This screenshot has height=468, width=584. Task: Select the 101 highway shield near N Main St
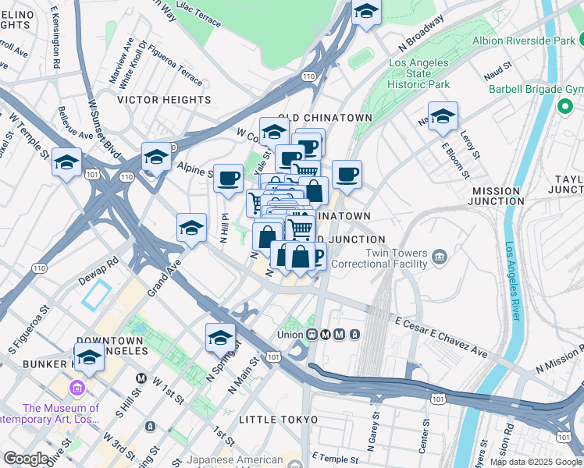tap(273, 357)
